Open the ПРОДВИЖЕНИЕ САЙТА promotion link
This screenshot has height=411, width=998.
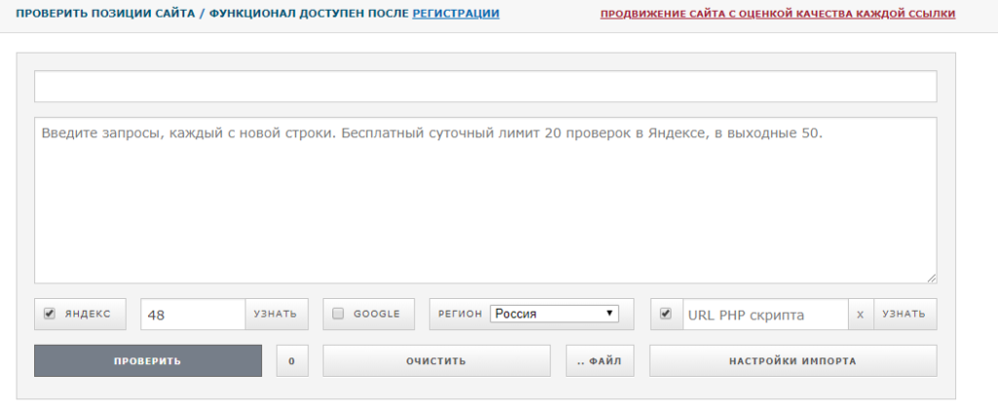tap(777, 15)
